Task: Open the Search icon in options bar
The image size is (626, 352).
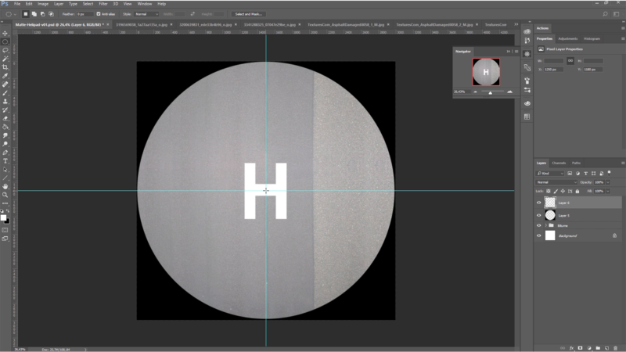Action: [605, 14]
